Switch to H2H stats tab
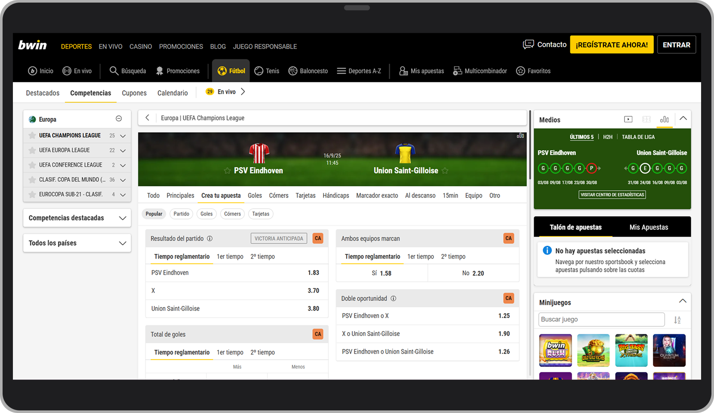The height and width of the screenshot is (413, 714). click(x=607, y=137)
